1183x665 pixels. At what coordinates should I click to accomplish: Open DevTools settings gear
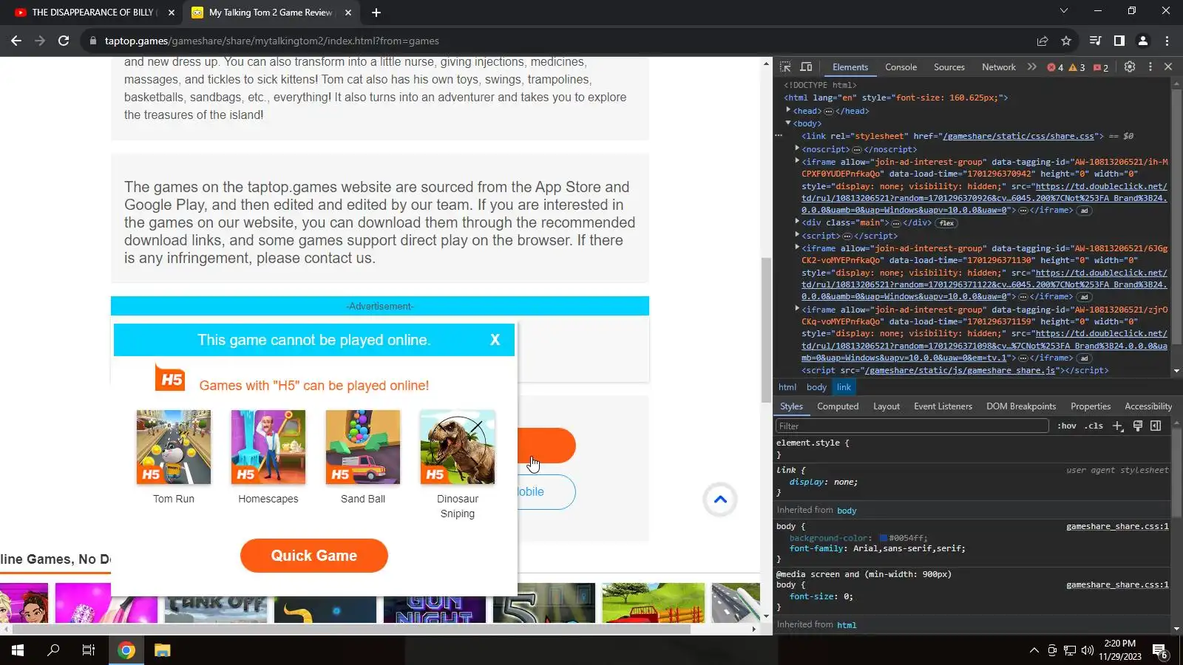pos(1130,66)
